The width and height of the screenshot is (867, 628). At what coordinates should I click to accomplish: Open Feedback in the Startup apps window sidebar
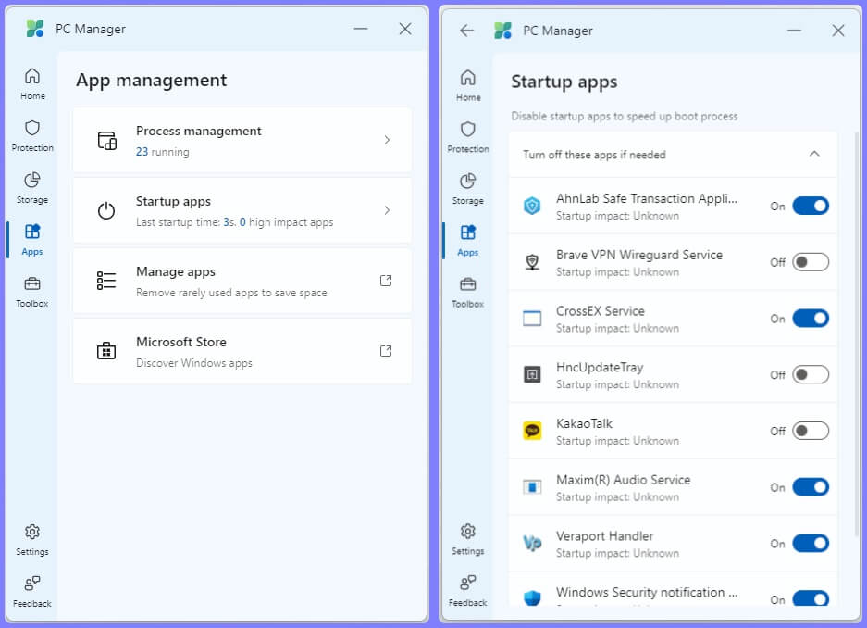468,591
